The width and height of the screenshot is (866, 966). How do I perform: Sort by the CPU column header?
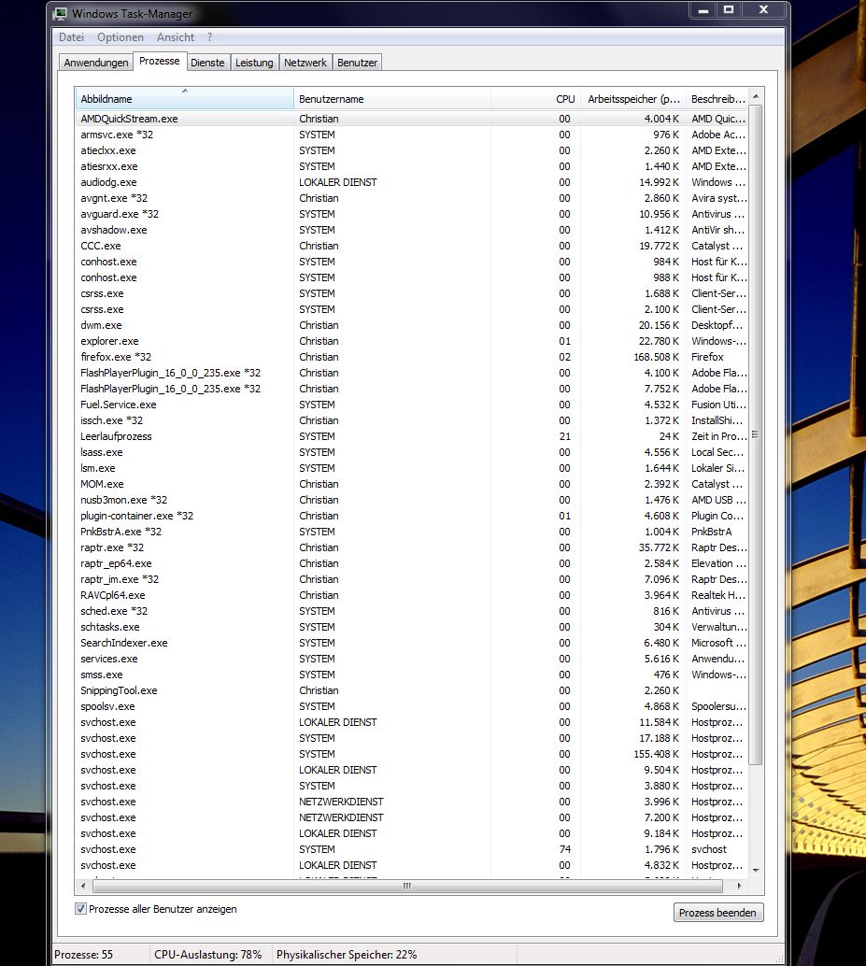coord(535,99)
